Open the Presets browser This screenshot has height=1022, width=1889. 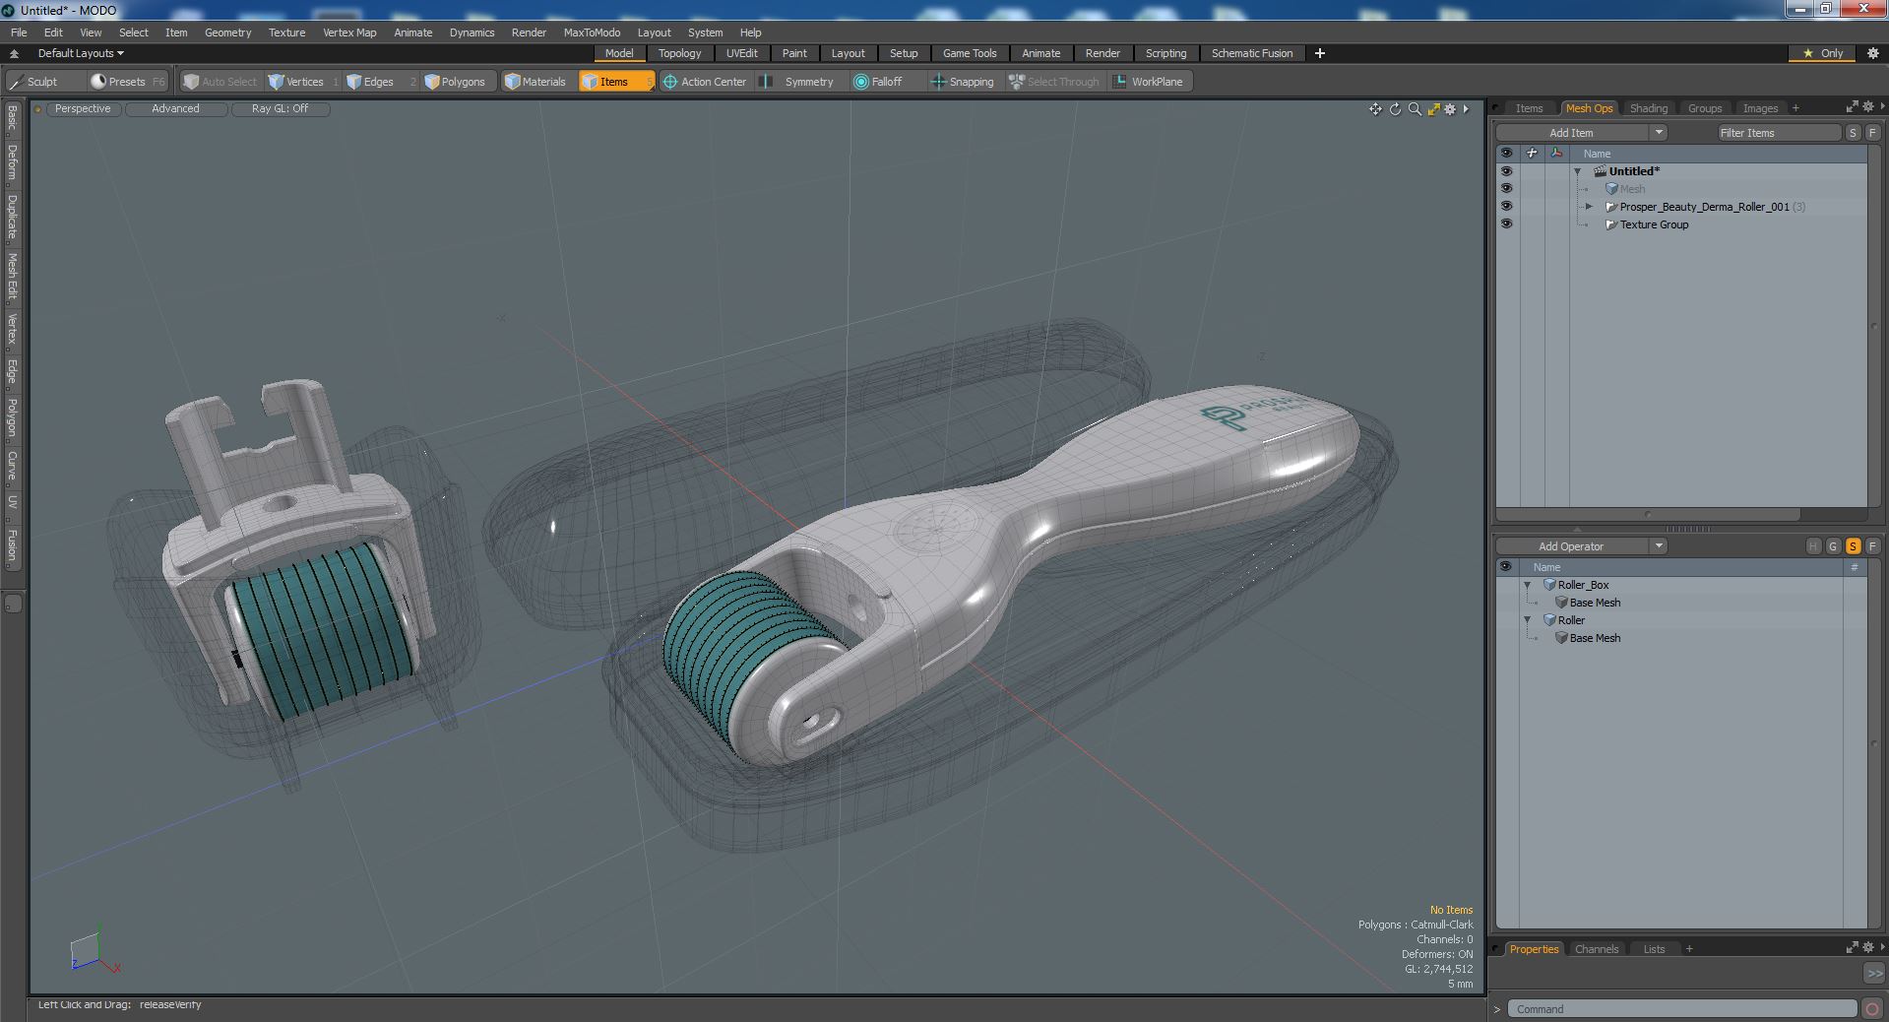(x=126, y=82)
